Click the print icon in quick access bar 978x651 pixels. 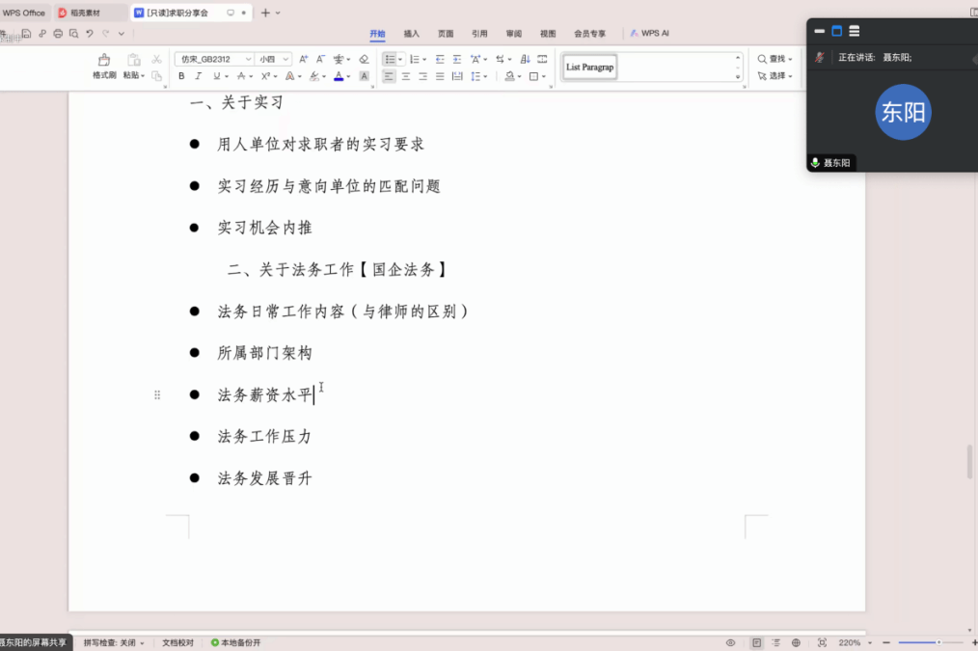click(58, 34)
